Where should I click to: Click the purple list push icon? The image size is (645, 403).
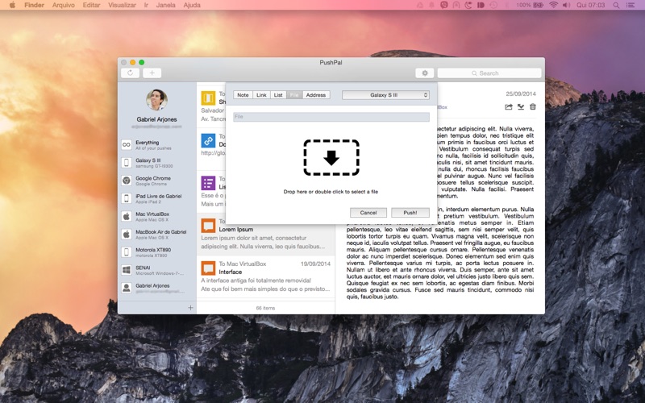pos(208,183)
